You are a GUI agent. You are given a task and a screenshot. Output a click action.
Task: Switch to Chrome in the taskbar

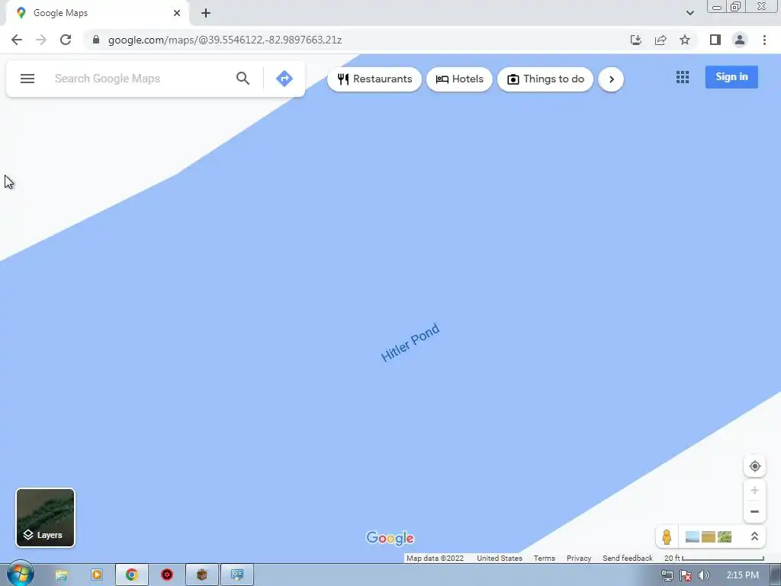click(x=131, y=575)
